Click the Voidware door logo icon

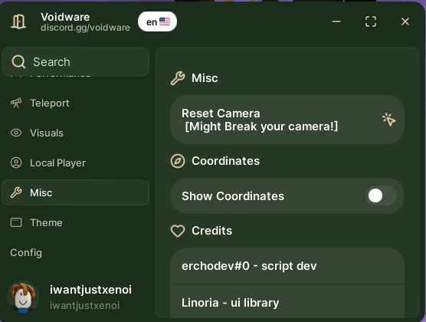[18, 21]
